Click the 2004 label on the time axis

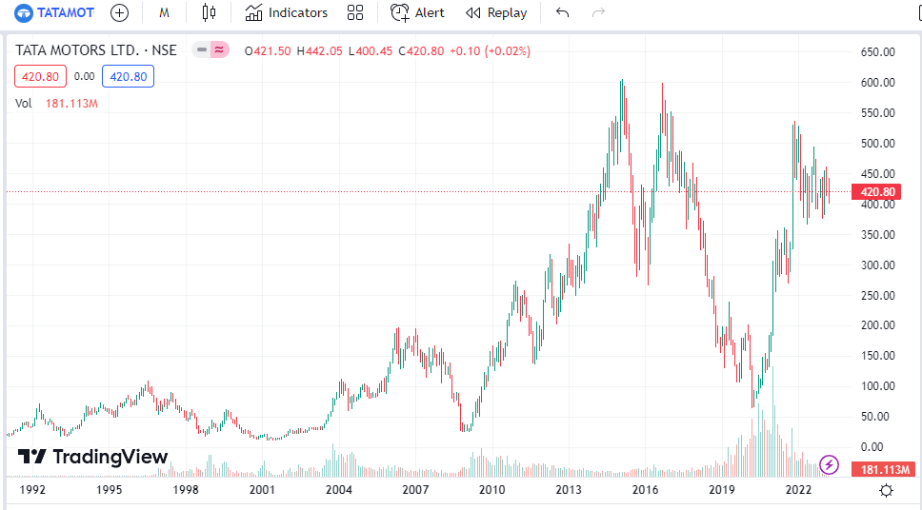[x=339, y=489]
